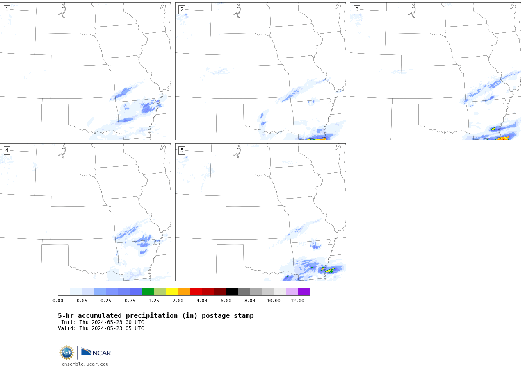Open ensemble member 2 precipitation map
The image size is (525, 369).
(260, 71)
